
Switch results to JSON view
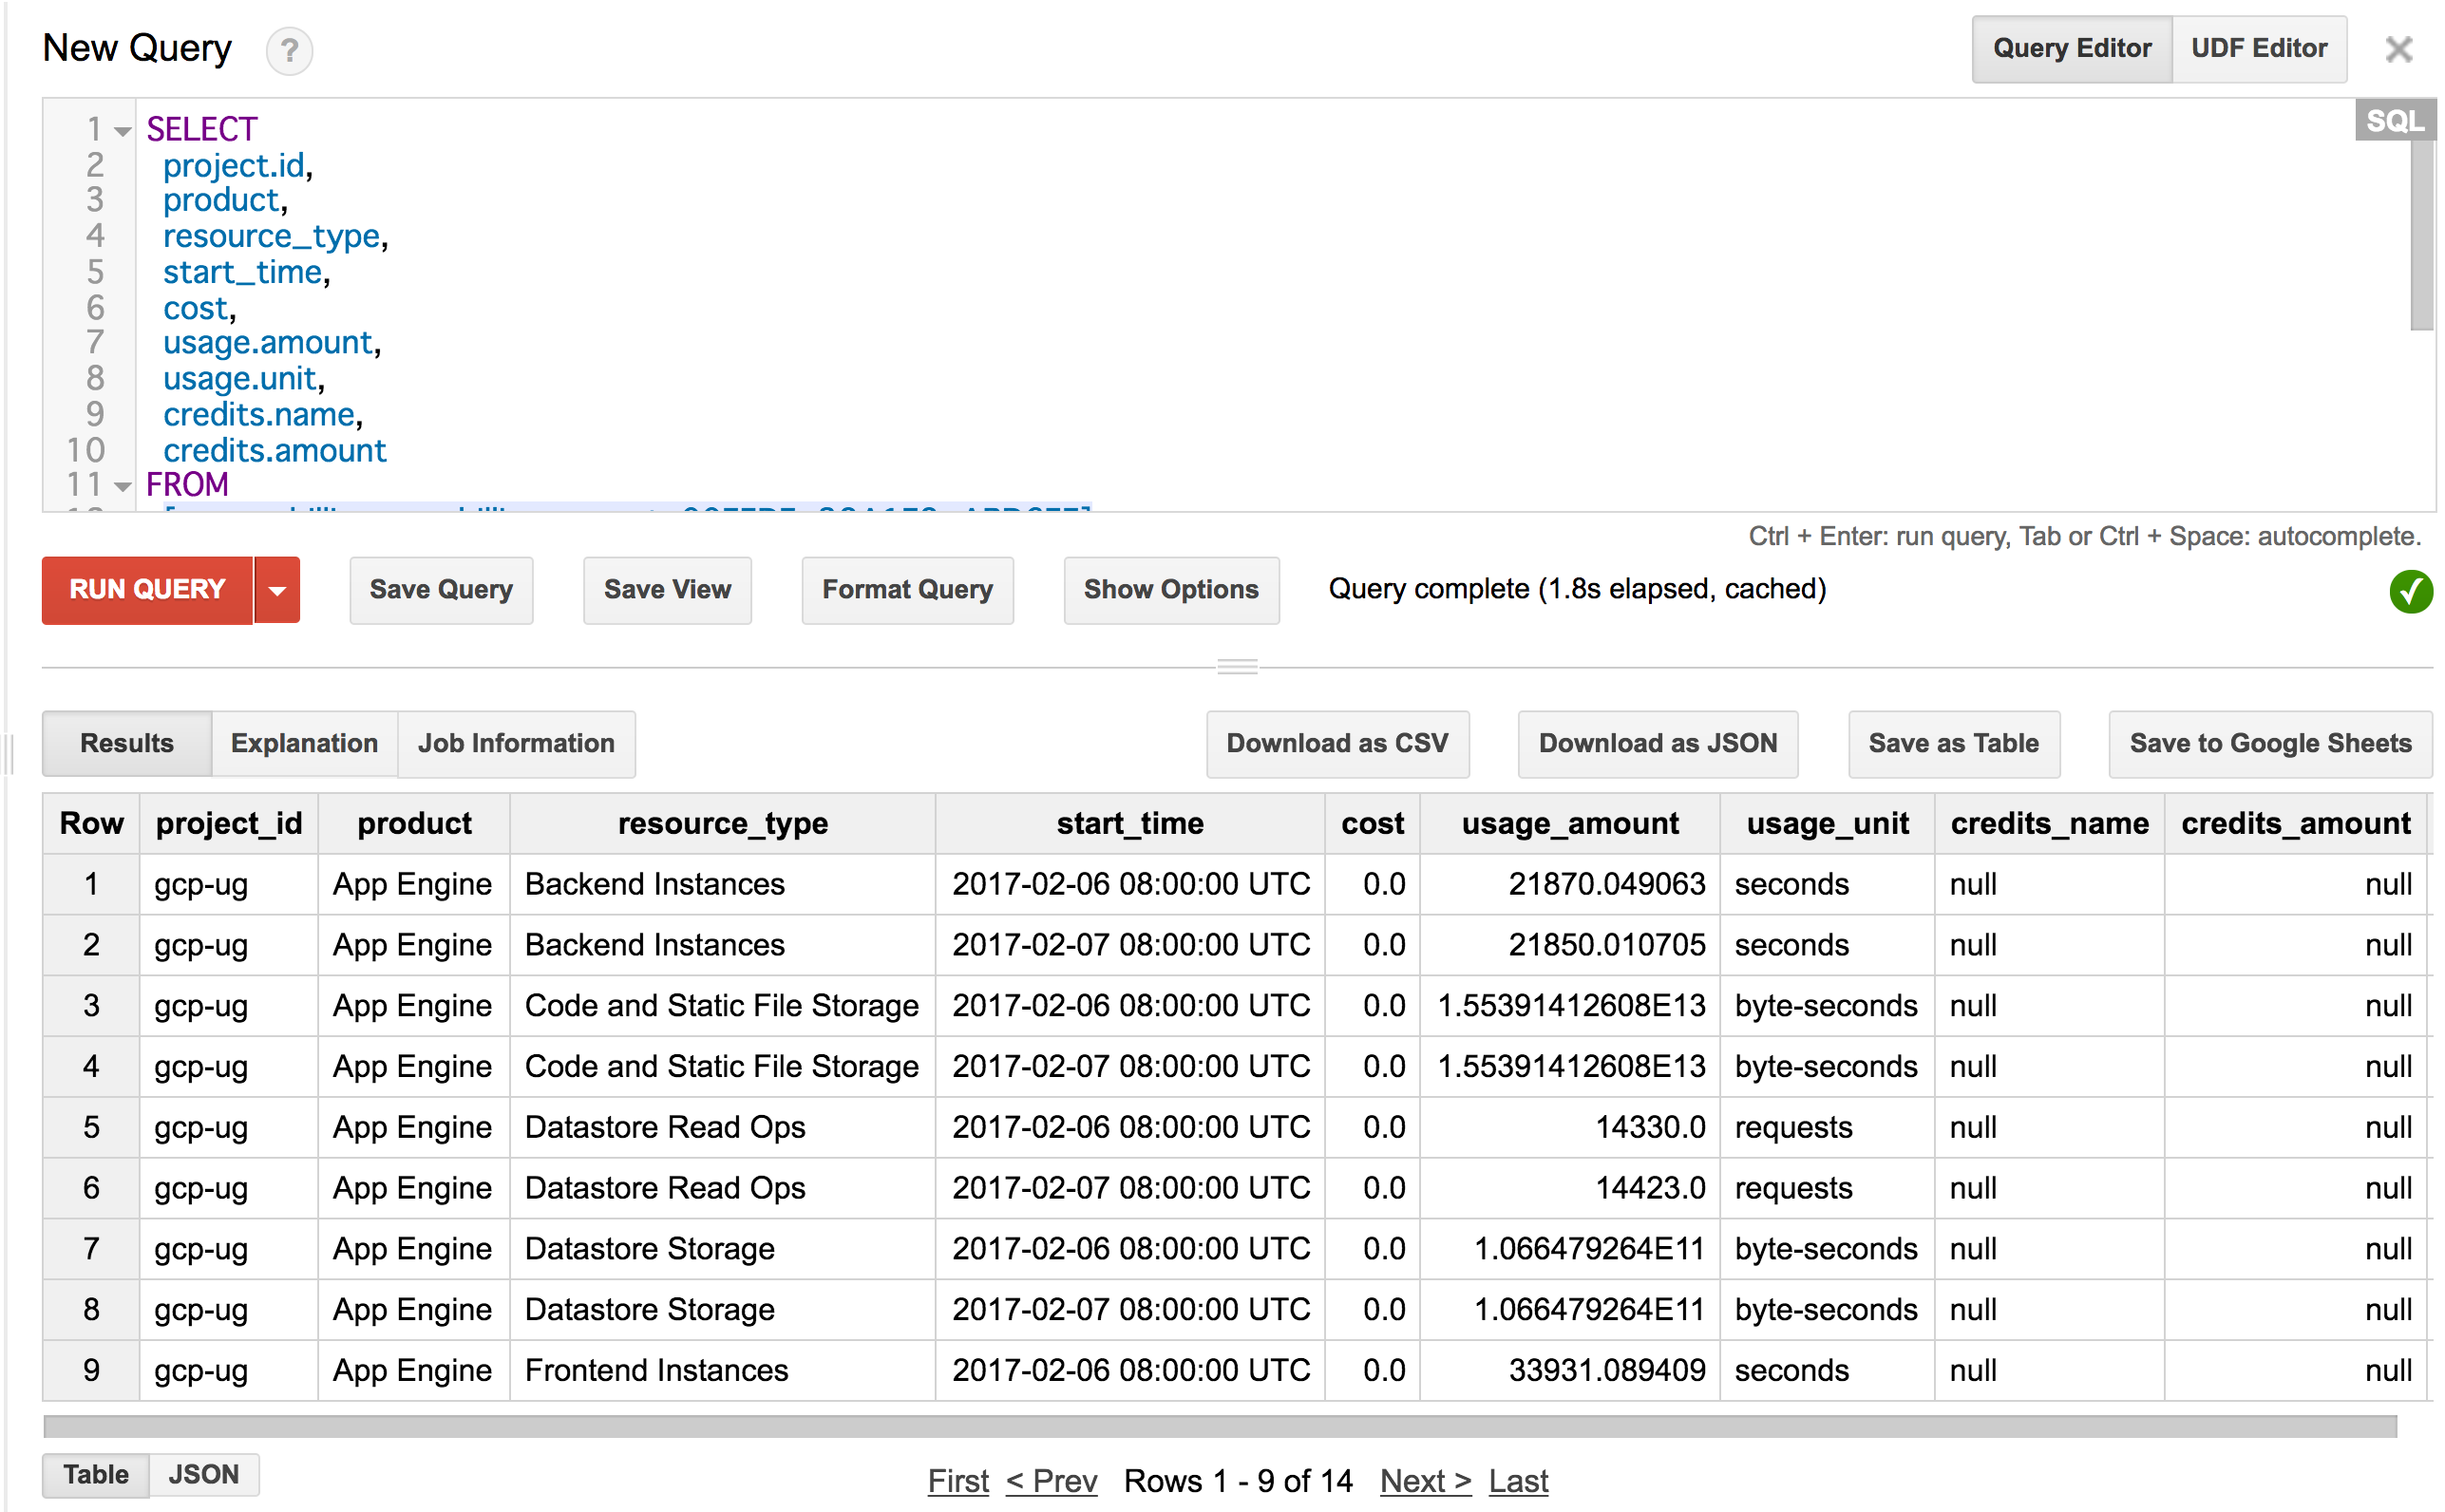click(x=203, y=1474)
